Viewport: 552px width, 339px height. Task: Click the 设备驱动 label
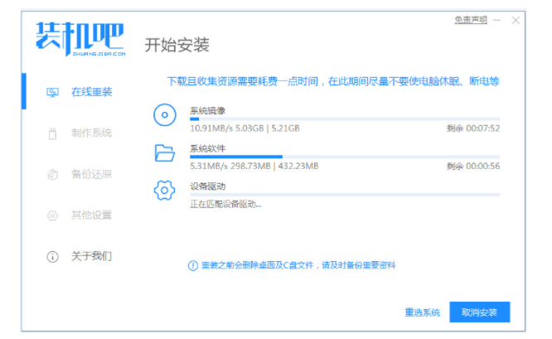208,186
